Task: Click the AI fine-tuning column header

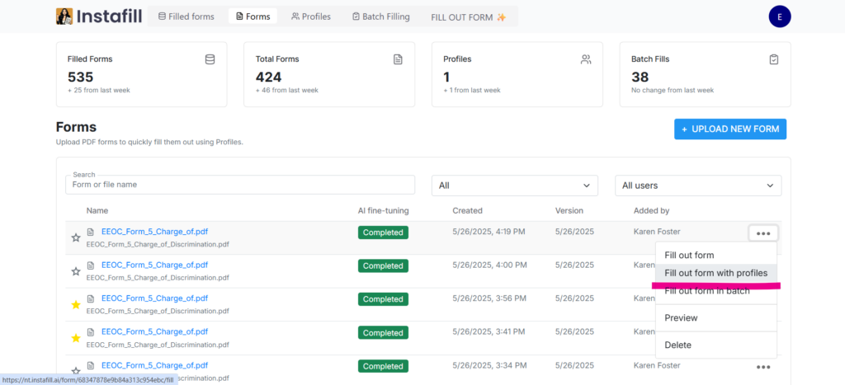Action: point(383,210)
